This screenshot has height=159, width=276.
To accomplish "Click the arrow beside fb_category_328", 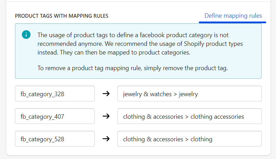I will (x=106, y=93).
